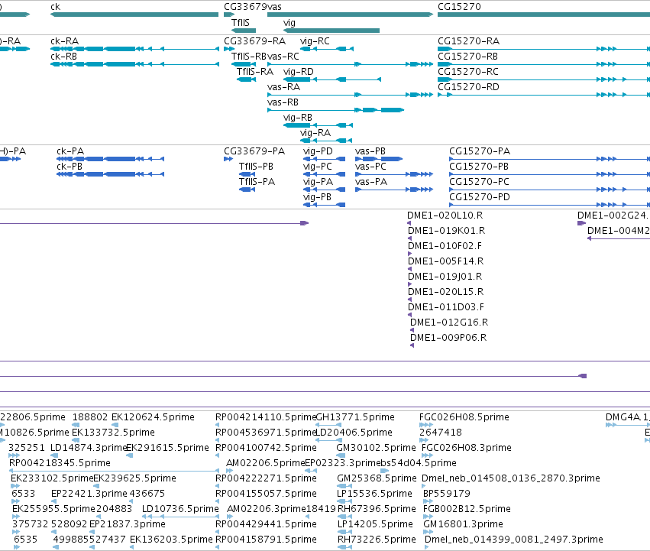Viewport: 650px width, 551px height.
Task: Select the GM25368.5prime EST label
Action: click(x=377, y=478)
